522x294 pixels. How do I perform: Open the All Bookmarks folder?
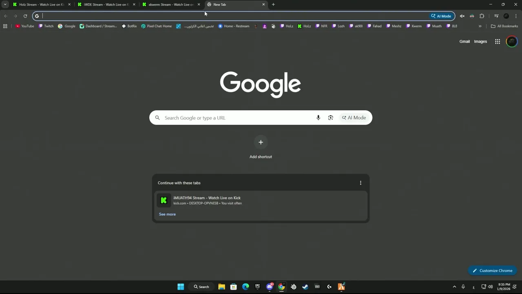504,26
